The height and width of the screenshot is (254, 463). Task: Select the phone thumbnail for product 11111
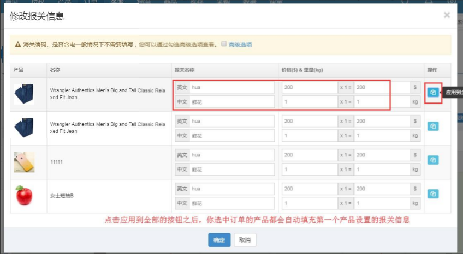tap(24, 162)
